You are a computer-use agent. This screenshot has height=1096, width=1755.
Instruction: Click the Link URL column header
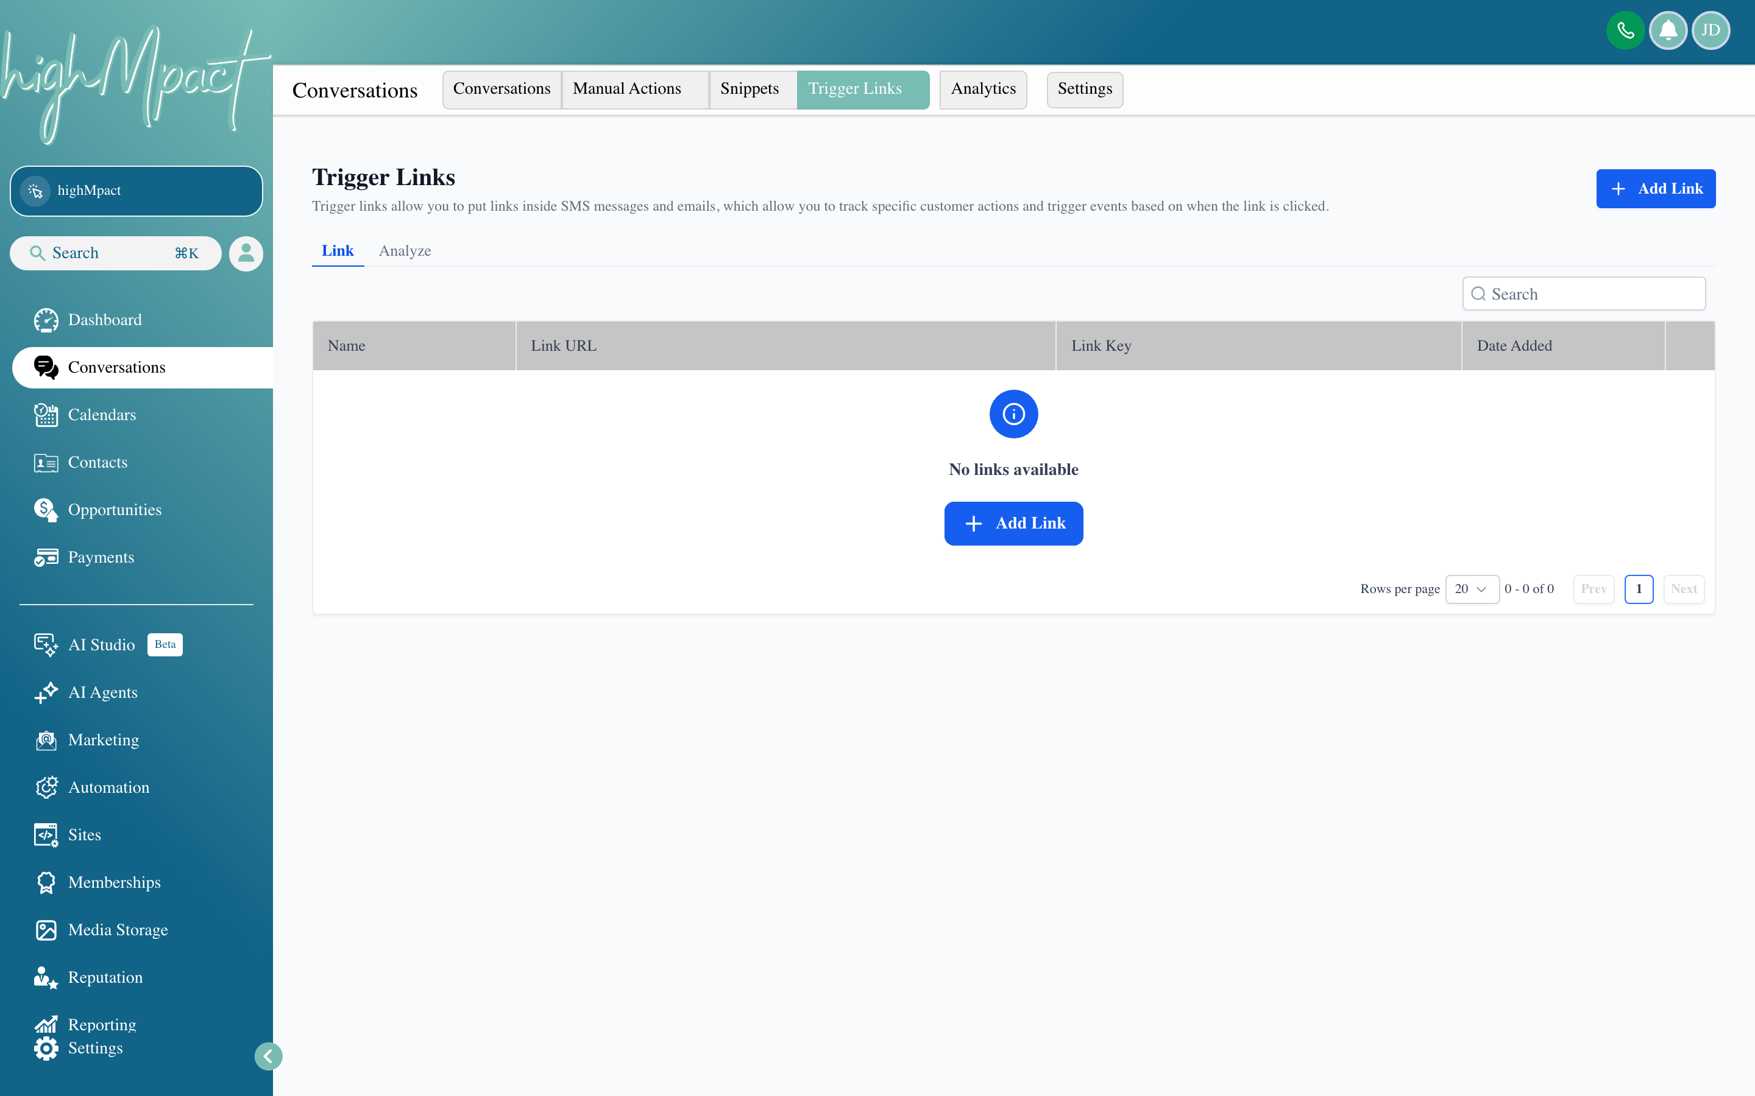785,346
